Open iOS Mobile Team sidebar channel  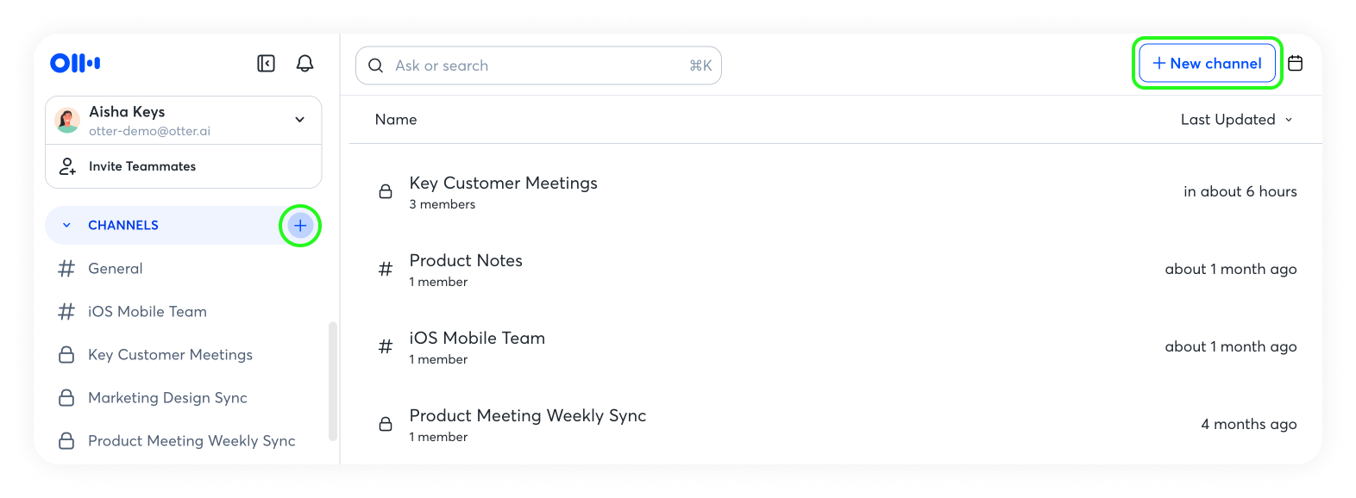[x=147, y=312]
